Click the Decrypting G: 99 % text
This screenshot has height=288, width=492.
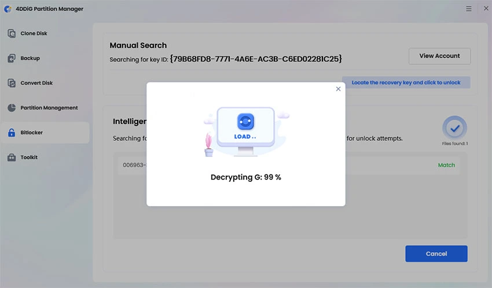(x=245, y=177)
